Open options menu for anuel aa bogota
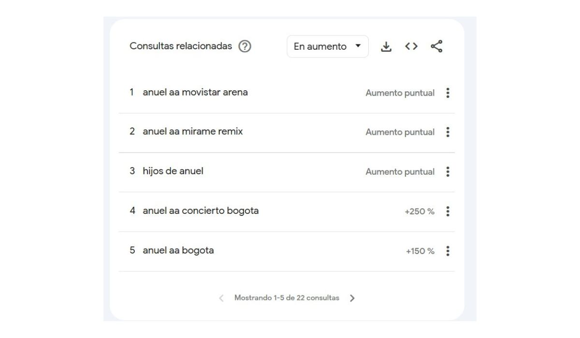Screen dimensions: 580x338 (x=448, y=251)
